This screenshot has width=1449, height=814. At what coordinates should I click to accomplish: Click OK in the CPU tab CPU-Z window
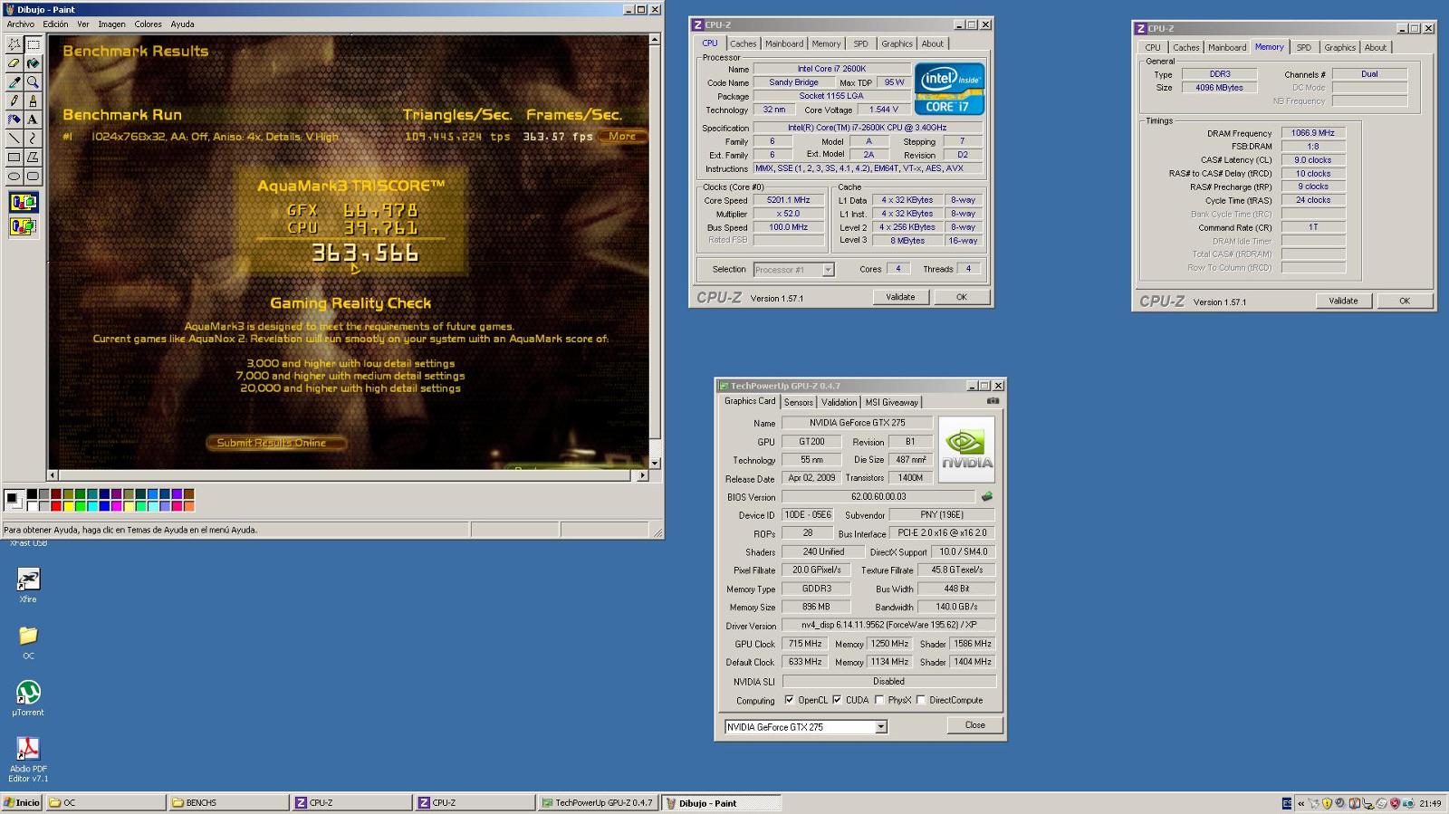point(961,297)
